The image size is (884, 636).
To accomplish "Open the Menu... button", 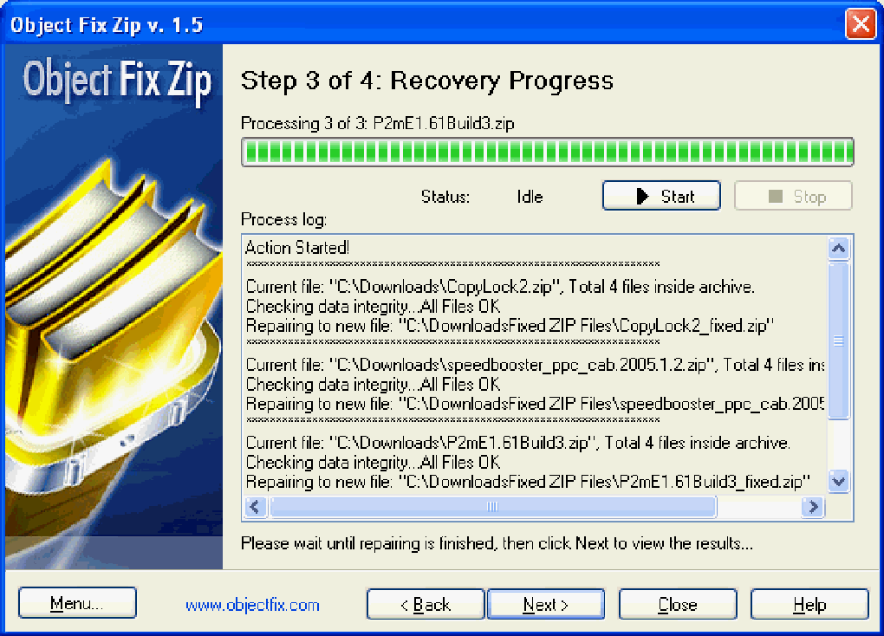I will point(77,603).
